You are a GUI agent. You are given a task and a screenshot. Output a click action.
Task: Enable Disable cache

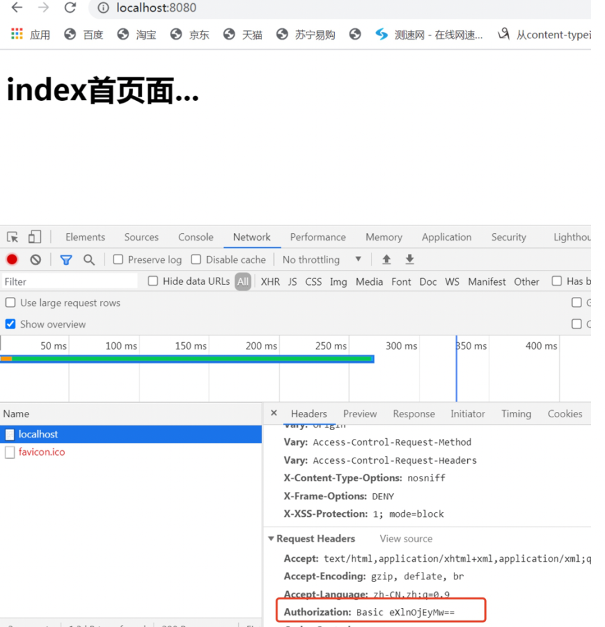point(196,259)
